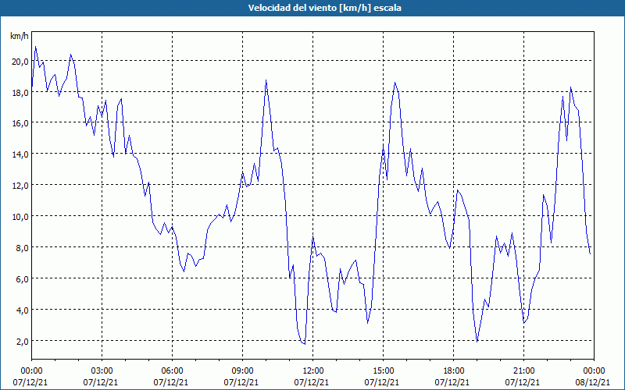Viewport: 625px width, 390px height.
Task: Click the '18,0' y-axis label
Action: (x=20, y=92)
